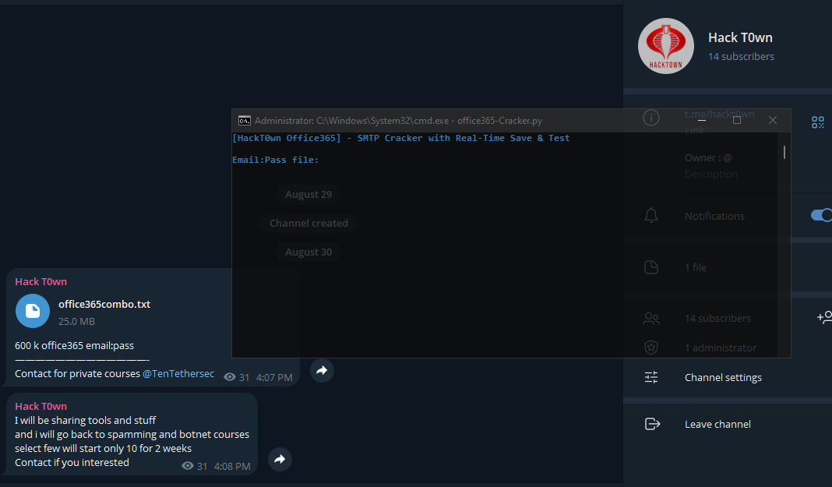Screen dimensions: 832x487
Task: Click the 4:08 PM timestamp
Action: [232, 466]
